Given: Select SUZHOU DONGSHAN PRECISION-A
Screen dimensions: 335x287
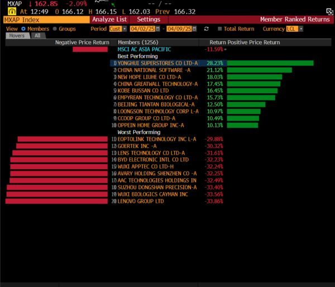Looking at the screenshot, I should point(157,188).
